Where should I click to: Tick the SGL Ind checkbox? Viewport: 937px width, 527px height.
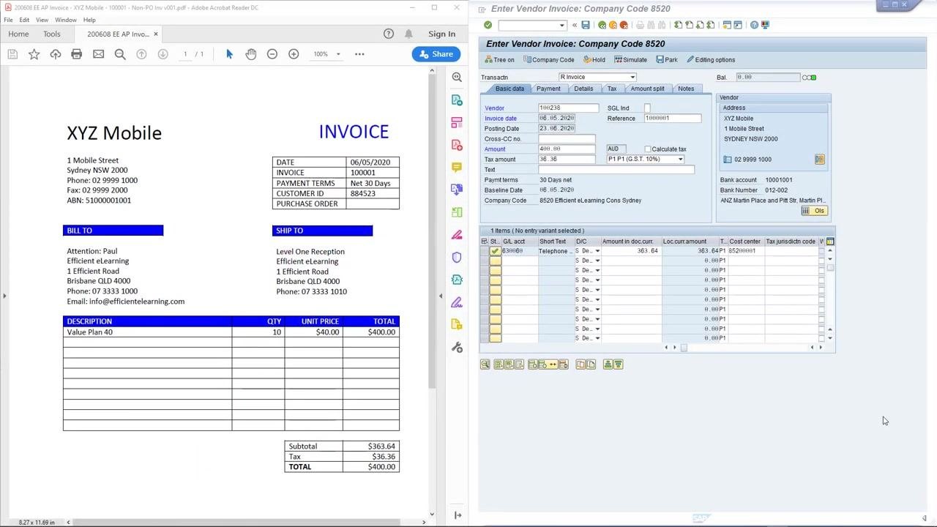pos(647,108)
